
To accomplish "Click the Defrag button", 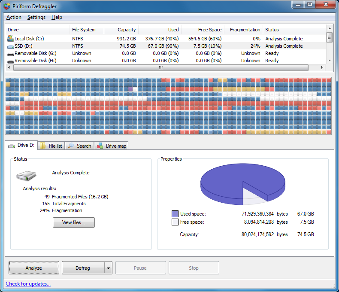I will click(83, 268).
